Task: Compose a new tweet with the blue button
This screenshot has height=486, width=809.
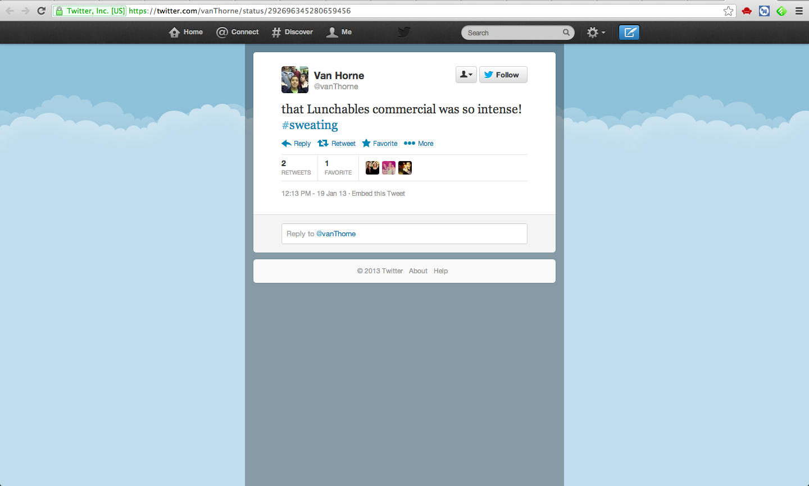Action: click(x=629, y=33)
